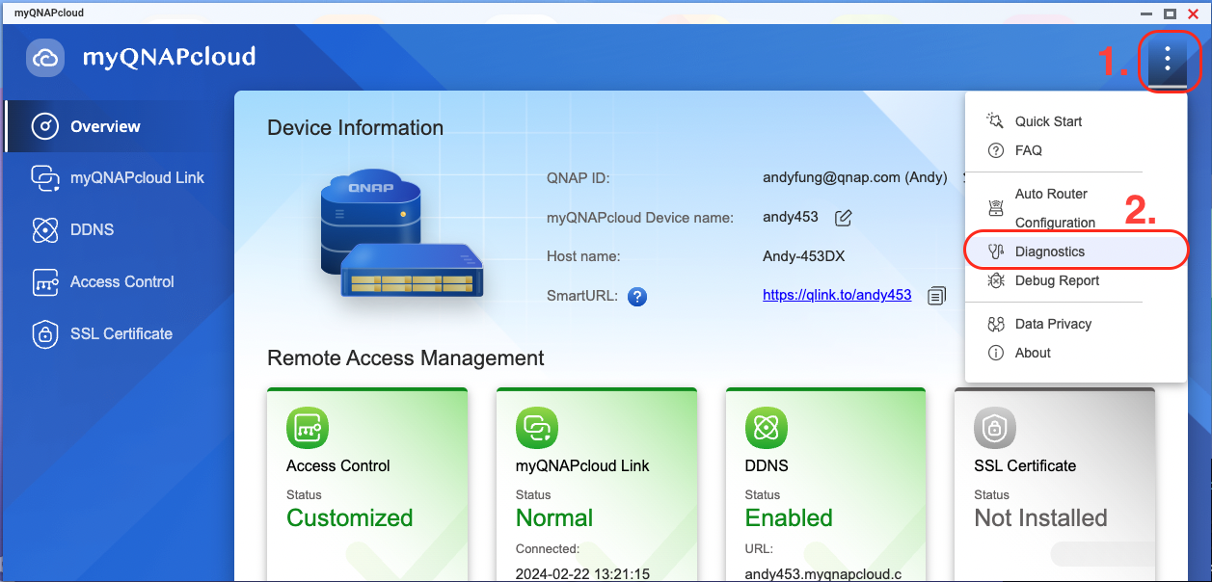The image size is (1212, 582).
Task: Select Auto Router Configuration menu item
Action: (x=1054, y=208)
